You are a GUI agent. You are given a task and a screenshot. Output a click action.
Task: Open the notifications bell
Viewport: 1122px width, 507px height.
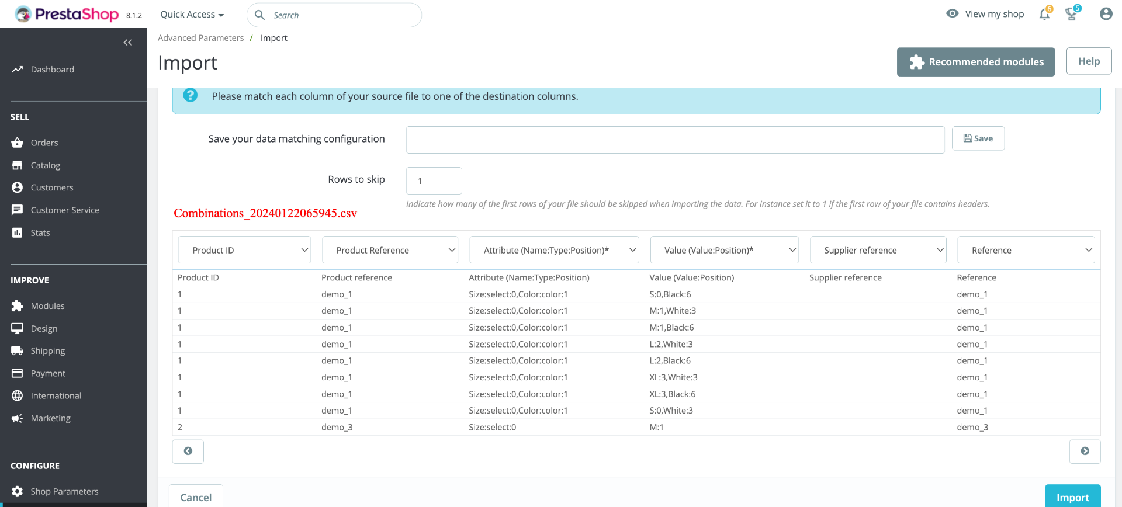1045,14
